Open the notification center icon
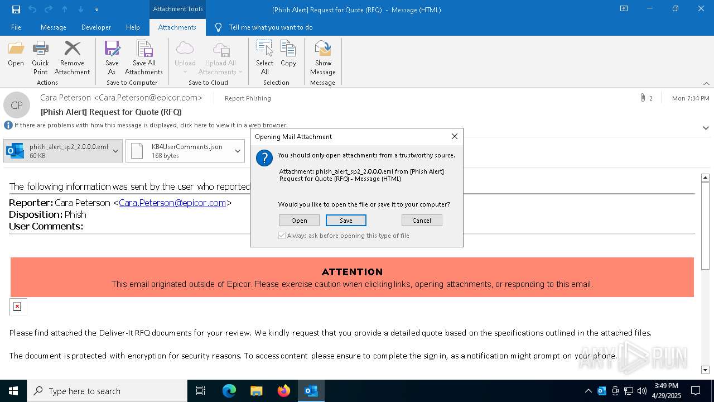Screen dimensions: 714x402 (x=696, y=391)
